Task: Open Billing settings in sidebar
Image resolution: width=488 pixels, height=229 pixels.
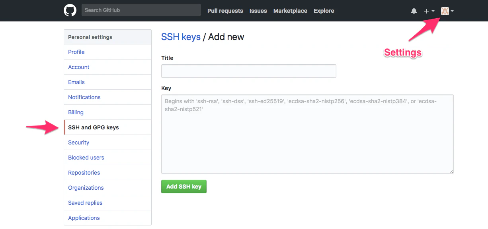Action: (x=107, y=112)
